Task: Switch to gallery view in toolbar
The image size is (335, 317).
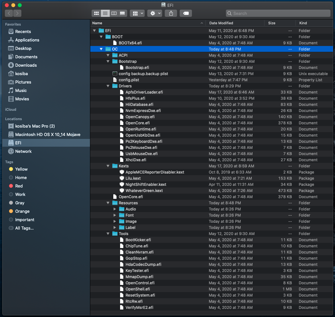Action: 122,13
